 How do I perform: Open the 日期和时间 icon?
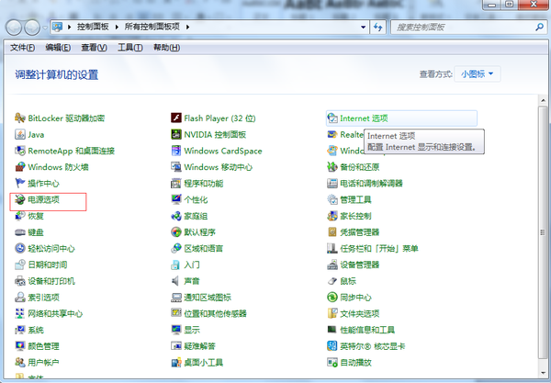point(20,265)
